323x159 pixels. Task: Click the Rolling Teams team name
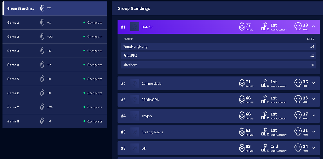(152, 132)
